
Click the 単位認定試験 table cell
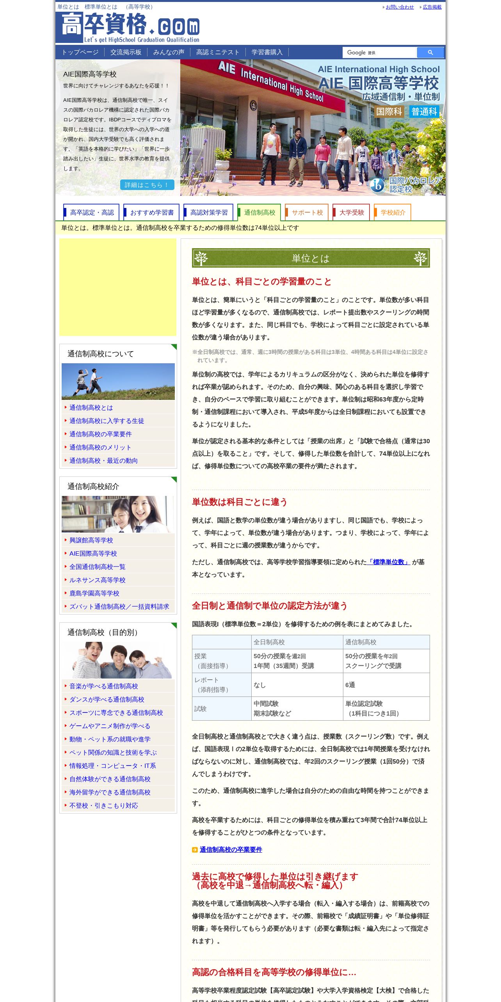[x=386, y=709]
